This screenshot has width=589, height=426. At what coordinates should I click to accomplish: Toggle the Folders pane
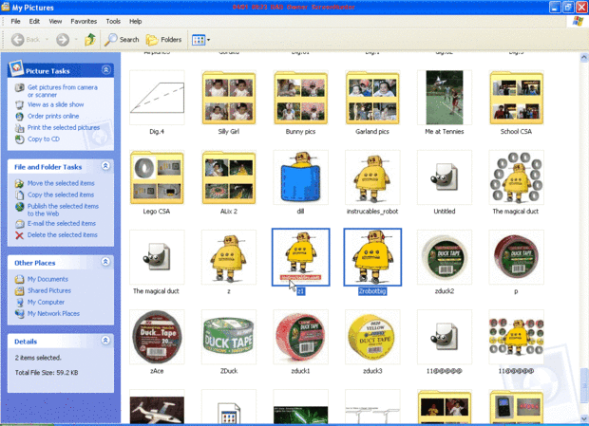click(x=163, y=40)
